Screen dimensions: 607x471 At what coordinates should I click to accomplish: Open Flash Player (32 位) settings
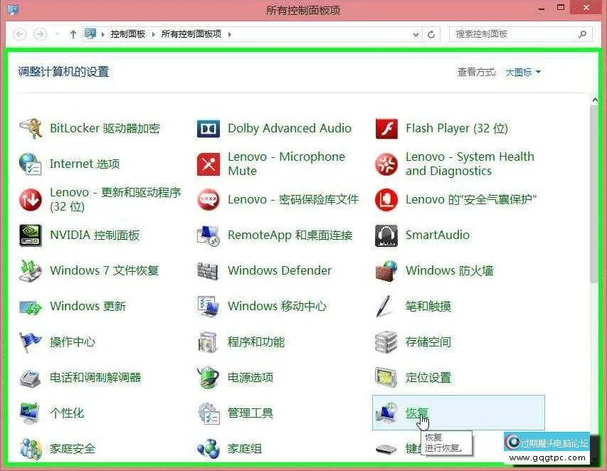[458, 128]
